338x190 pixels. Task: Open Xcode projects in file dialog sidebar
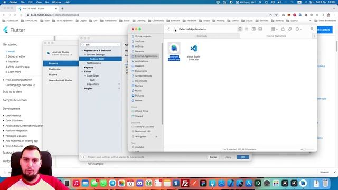click(143, 36)
